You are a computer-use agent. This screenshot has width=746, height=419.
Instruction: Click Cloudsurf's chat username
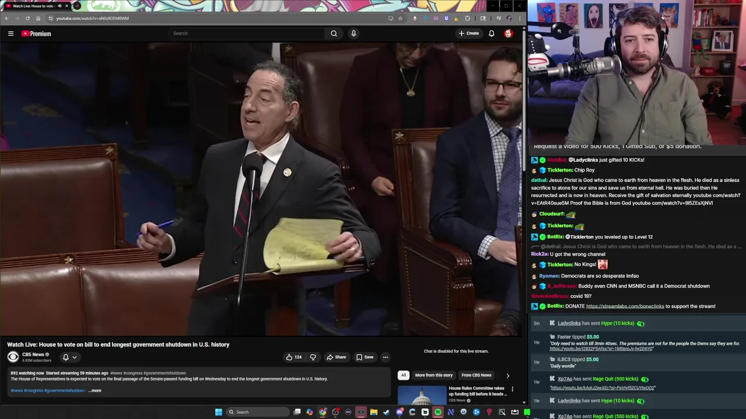click(x=552, y=214)
